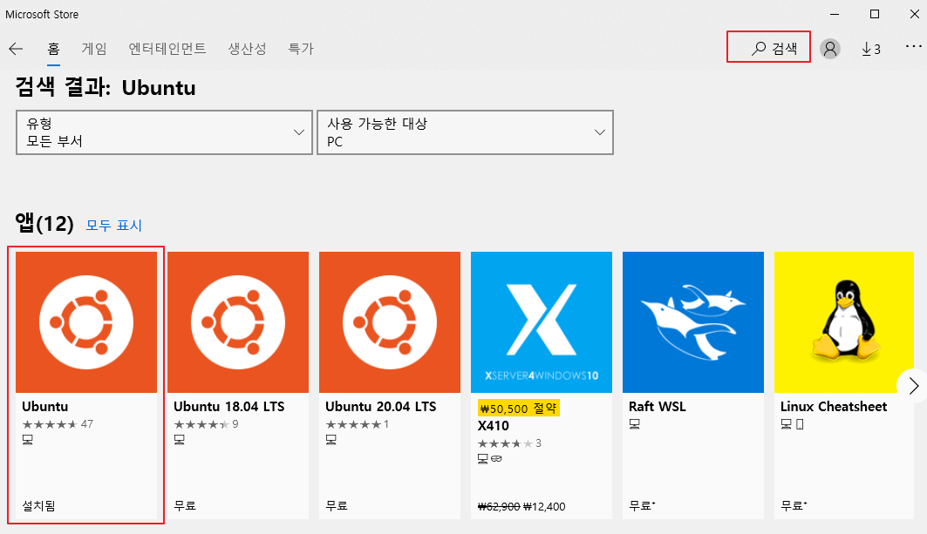Click the 무료 label under Ubuntu 18.04 LTS
This screenshot has height=534, width=927.
tap(185, 505)
